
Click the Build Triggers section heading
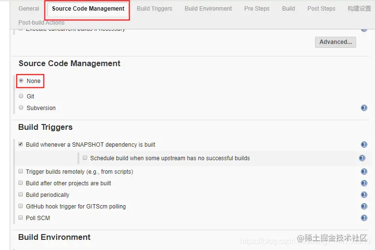(x=45, y=127)
